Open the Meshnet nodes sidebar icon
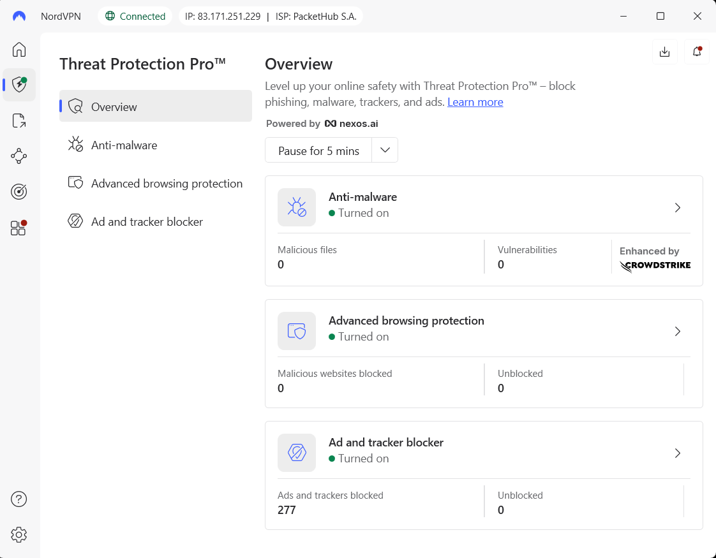Viewport: 716px width, 558px height. (x=19, y=156)
